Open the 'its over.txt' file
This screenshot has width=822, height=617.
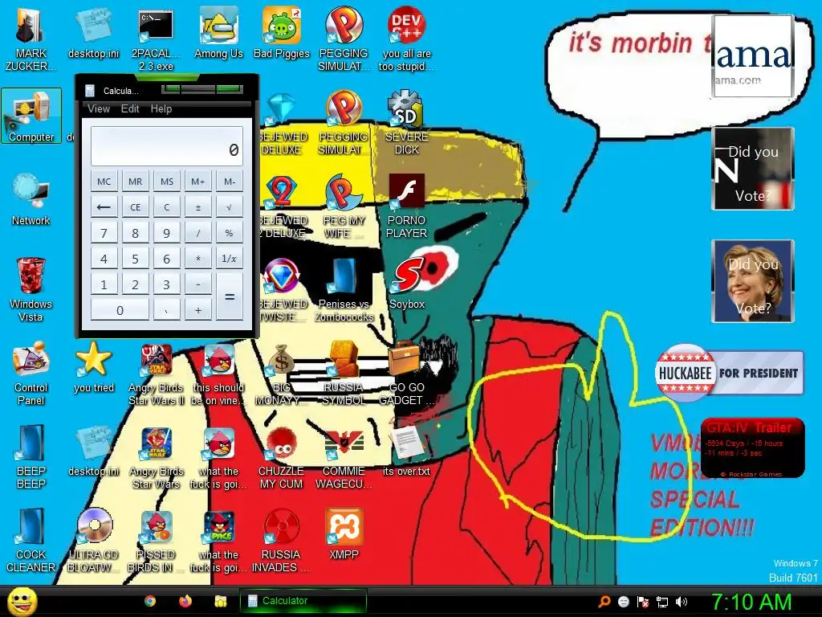tap(406, 450)
